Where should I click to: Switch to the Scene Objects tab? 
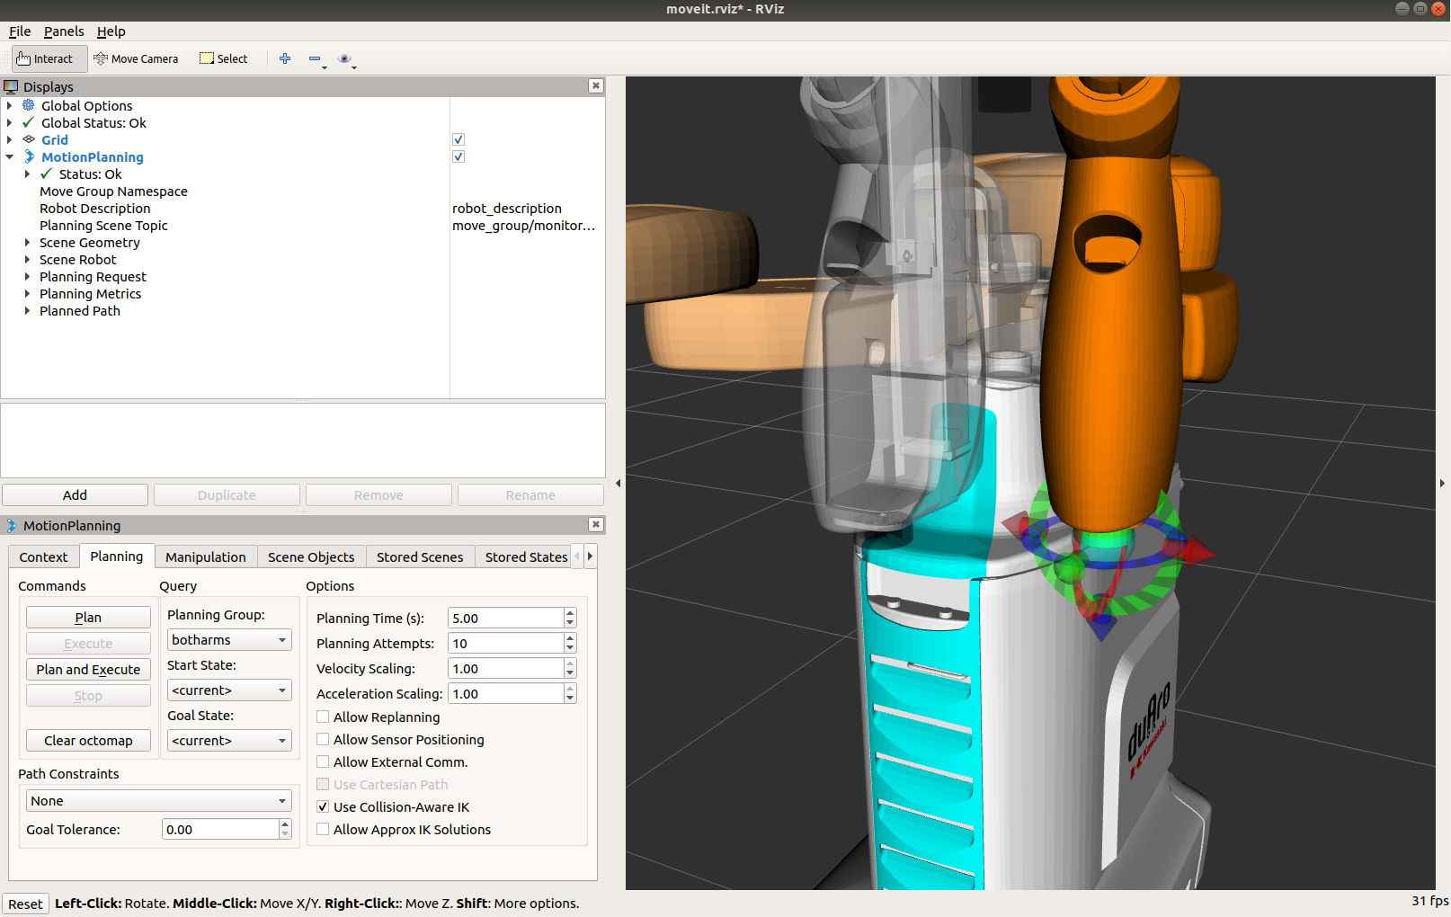(311, 557)
